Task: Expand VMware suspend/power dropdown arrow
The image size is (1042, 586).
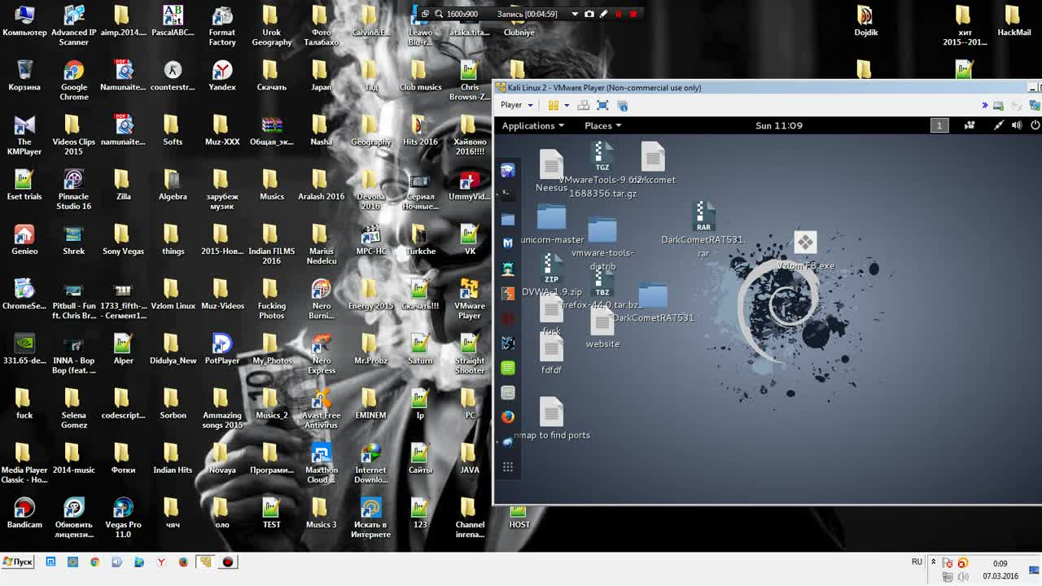Action: click(x=567, y=105)
